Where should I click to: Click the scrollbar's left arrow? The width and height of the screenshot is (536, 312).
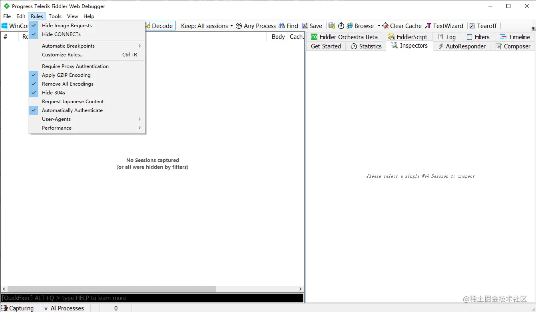[4, 289]
